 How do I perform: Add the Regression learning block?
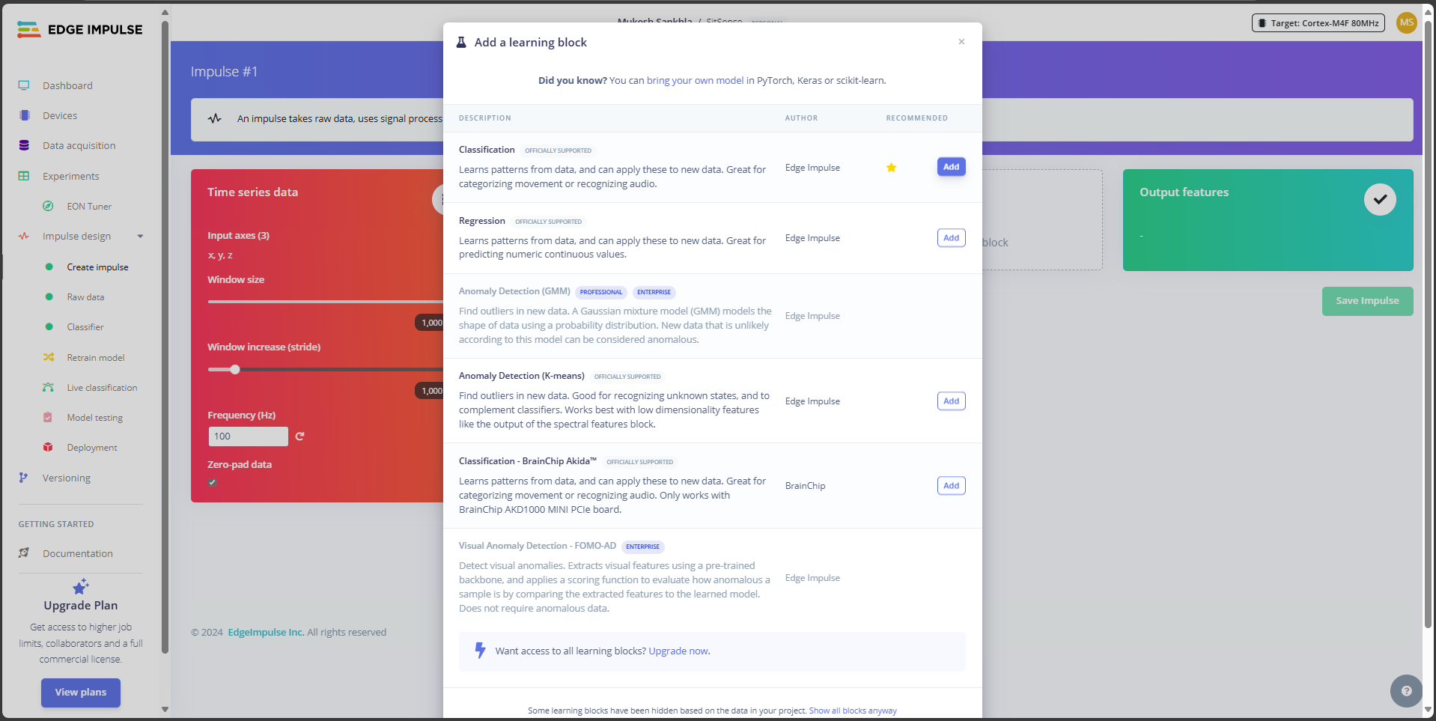point(951,238)
